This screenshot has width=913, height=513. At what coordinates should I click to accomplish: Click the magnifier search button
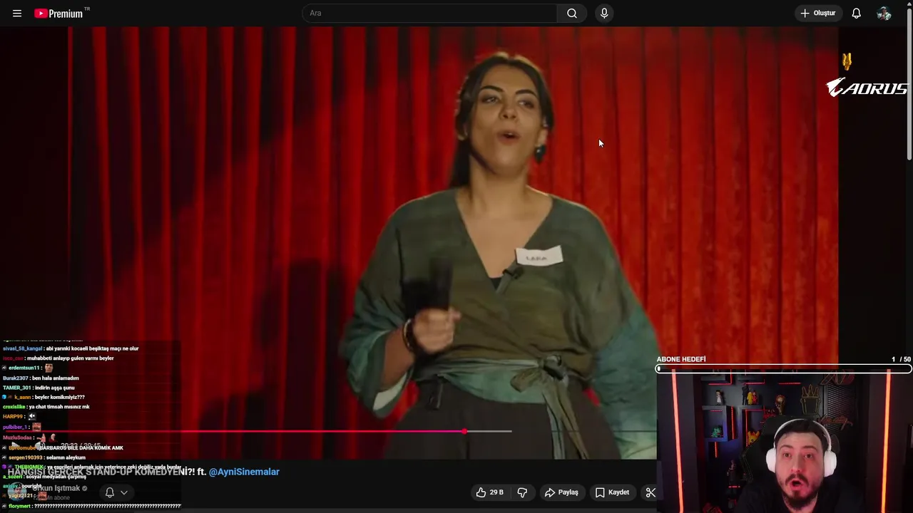tap(572, 14)
